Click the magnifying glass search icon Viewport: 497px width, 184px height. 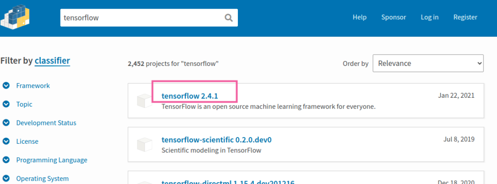[x=229, y=18]
